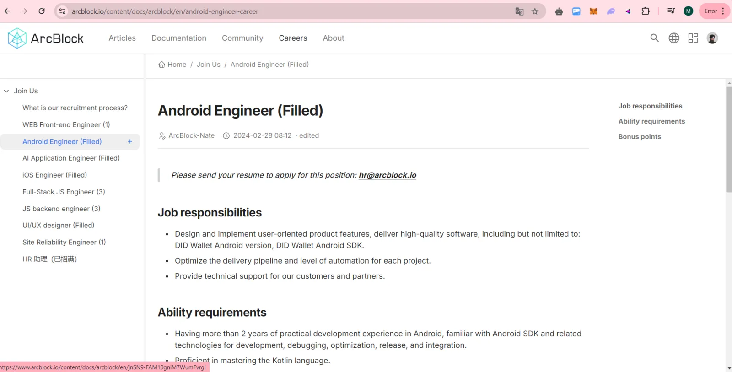This screenshot has height=372, width=732.
Task: Open the language globe selector
Action: click(x=674, y=38)
